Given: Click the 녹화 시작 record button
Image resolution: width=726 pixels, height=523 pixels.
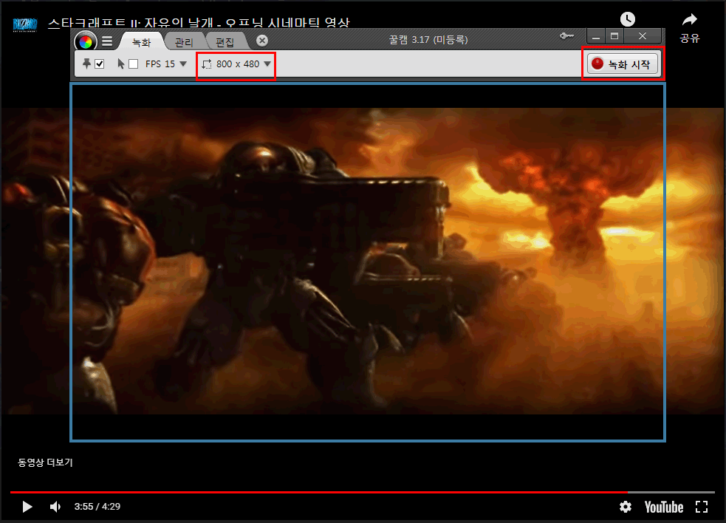Looking at the screenshot, I should point(623,64).
